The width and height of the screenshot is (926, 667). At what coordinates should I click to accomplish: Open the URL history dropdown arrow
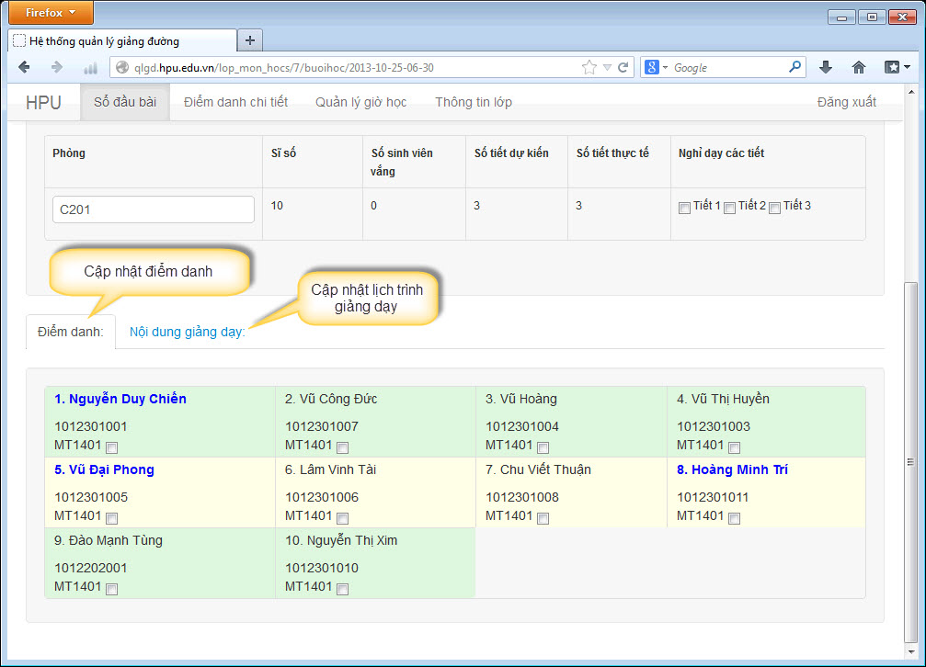pos(607,67)
